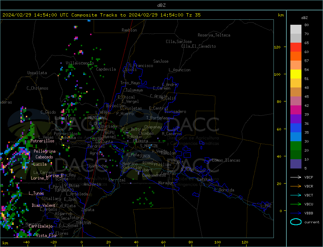Select the bright yellow band in dBZ scale
The image size is (323, 247).
(x=296, y=74)
